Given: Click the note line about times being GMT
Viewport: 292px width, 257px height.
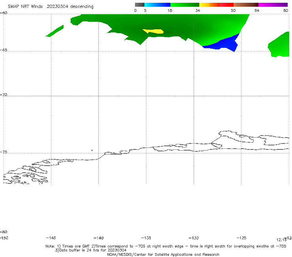Looking at the screenshot, I should coord(166,246).
